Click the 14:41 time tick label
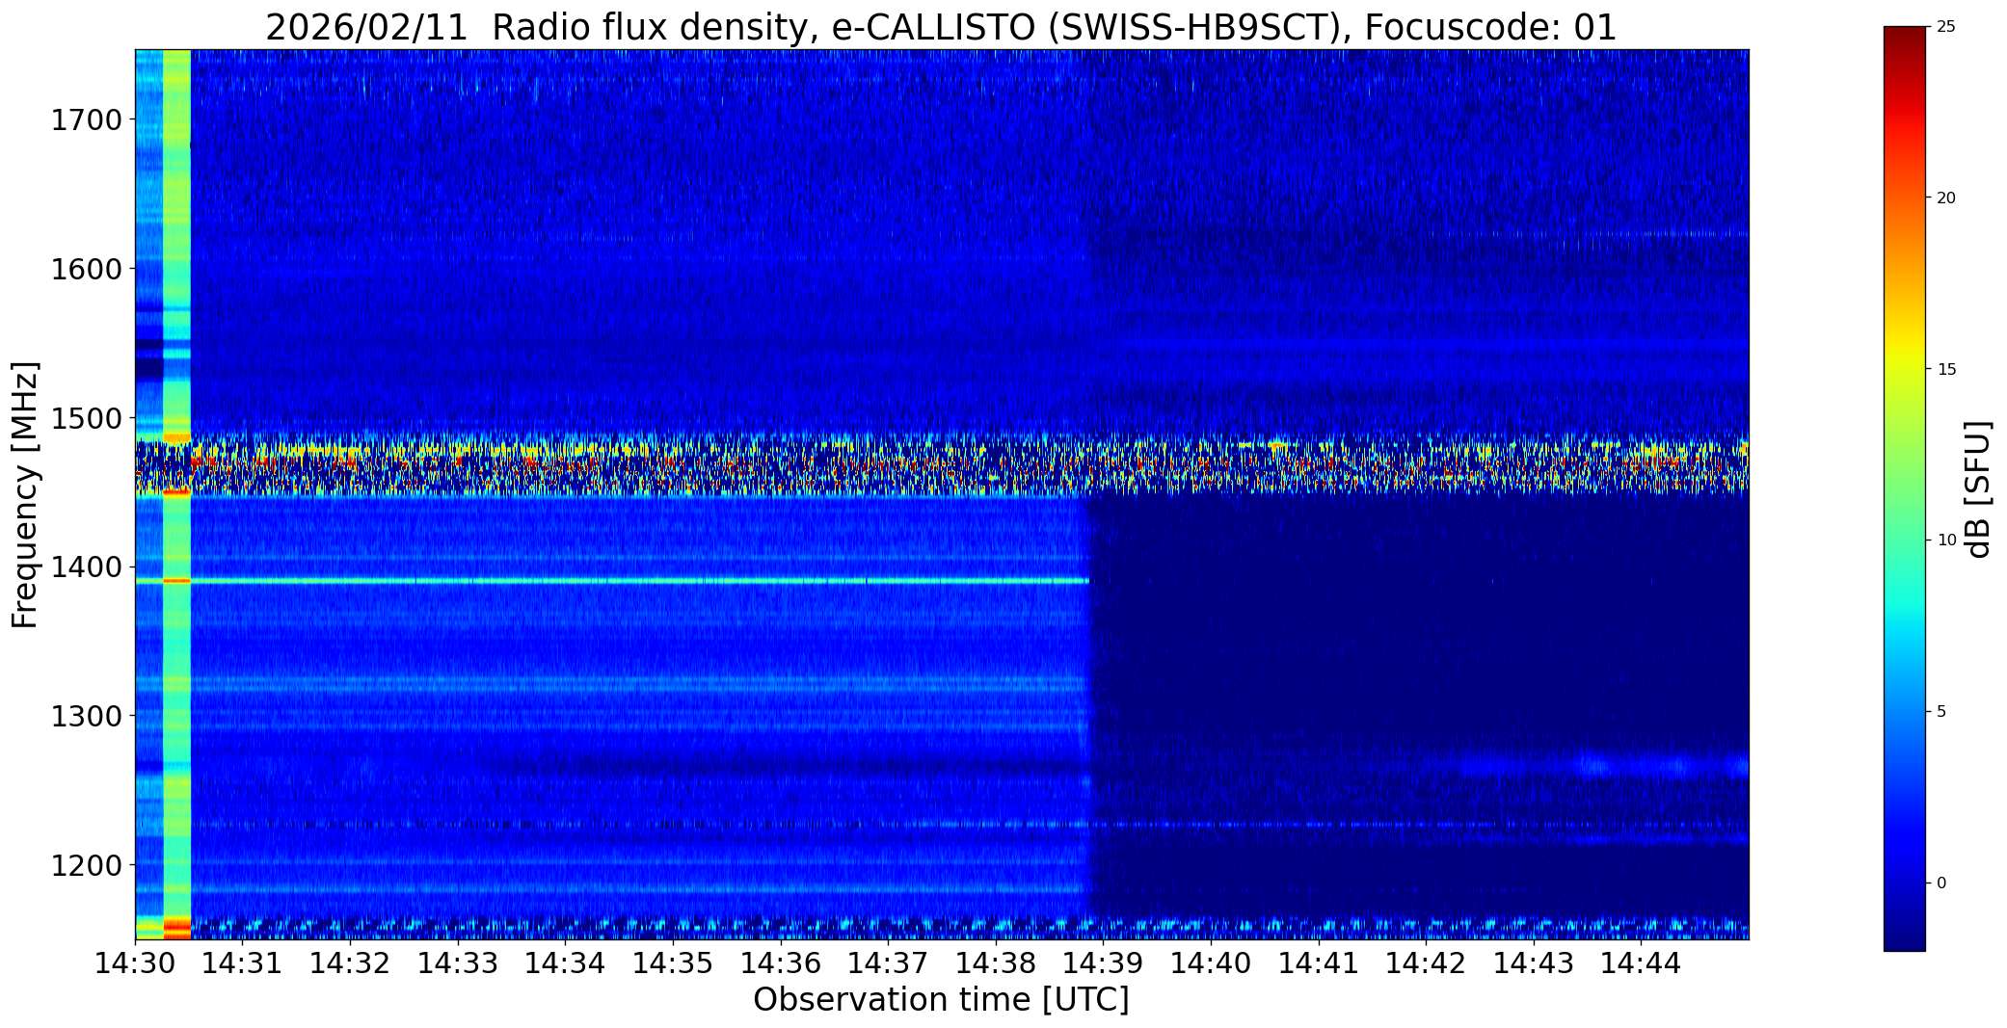The height and width of the screenshot is (1028, 2007). (x=1319, y=962)
